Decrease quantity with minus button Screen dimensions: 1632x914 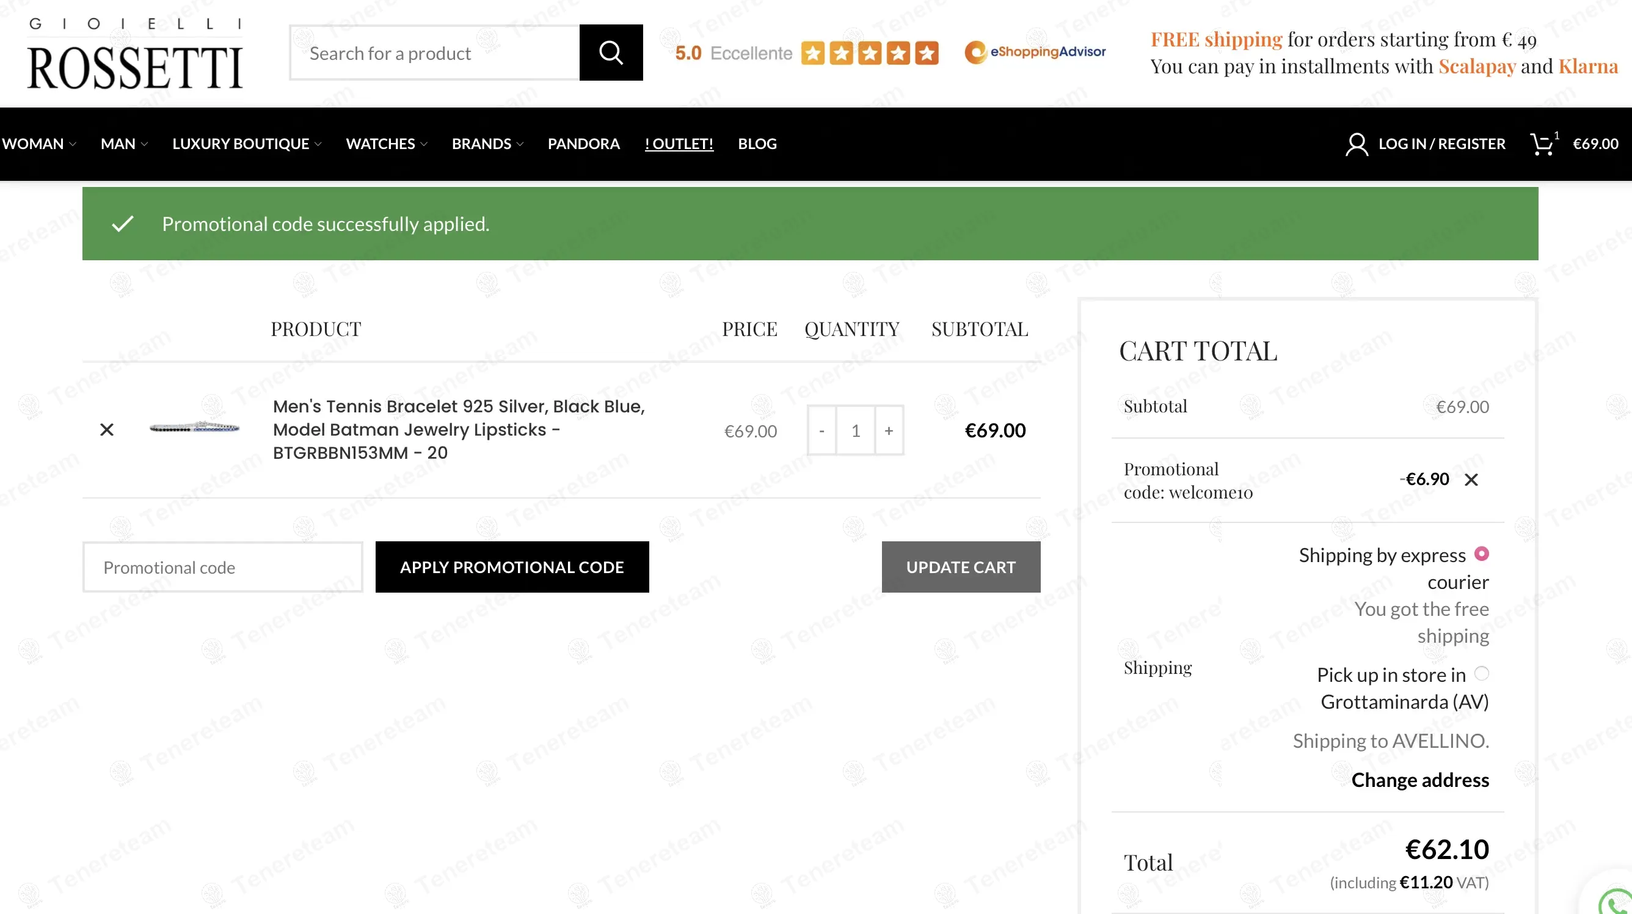[821, 430]
